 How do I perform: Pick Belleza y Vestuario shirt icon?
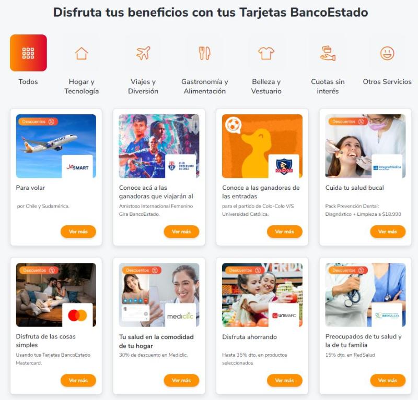(266, 53)
